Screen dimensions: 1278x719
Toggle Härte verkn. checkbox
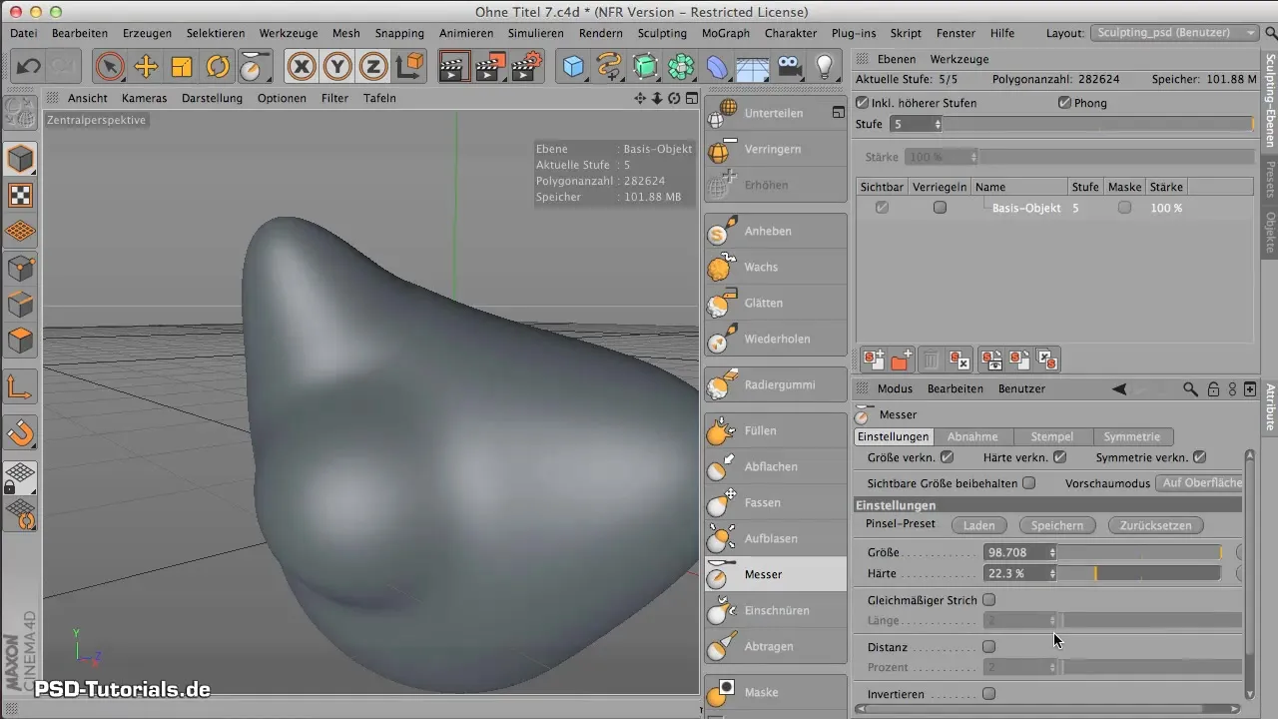click(x=1060, y=458)
